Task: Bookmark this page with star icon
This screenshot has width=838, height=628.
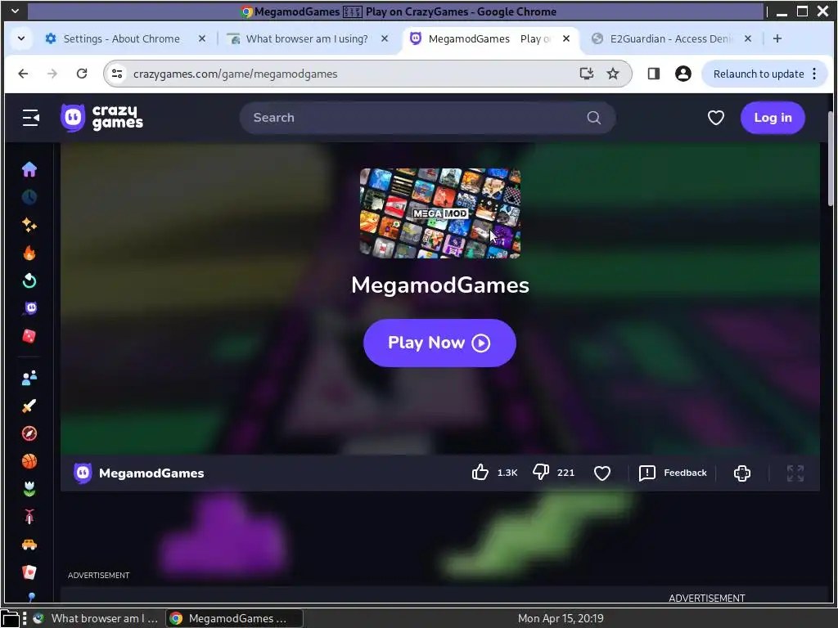Action: 612,74
